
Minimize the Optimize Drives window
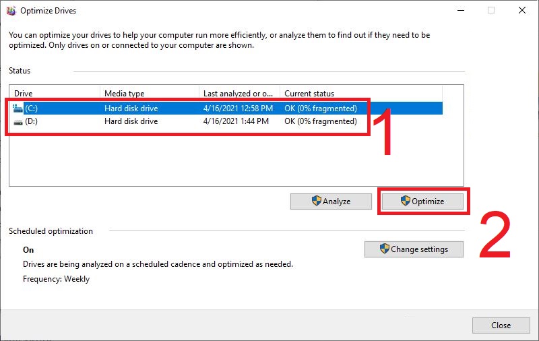click(x=460, y=11)
